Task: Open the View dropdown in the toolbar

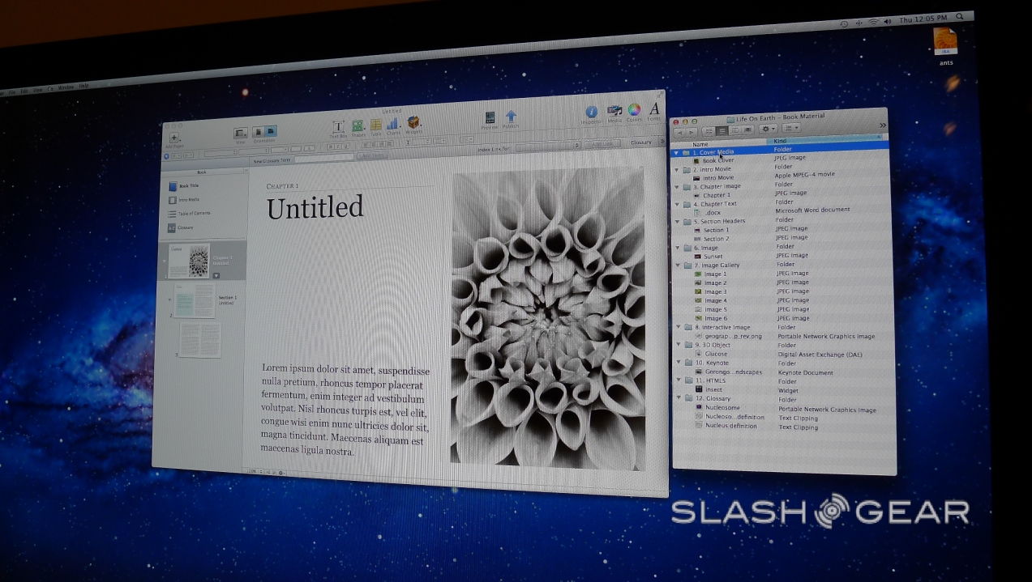Action: [240, 134]
